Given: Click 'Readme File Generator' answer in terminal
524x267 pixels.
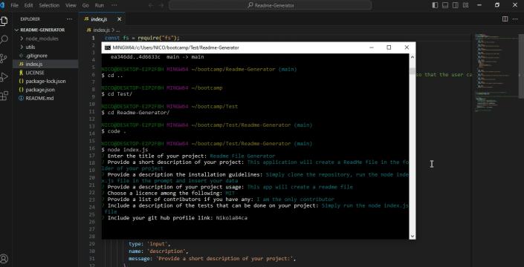Looking at the screenshot, I should pyautogui.click(x=242, y=156).
